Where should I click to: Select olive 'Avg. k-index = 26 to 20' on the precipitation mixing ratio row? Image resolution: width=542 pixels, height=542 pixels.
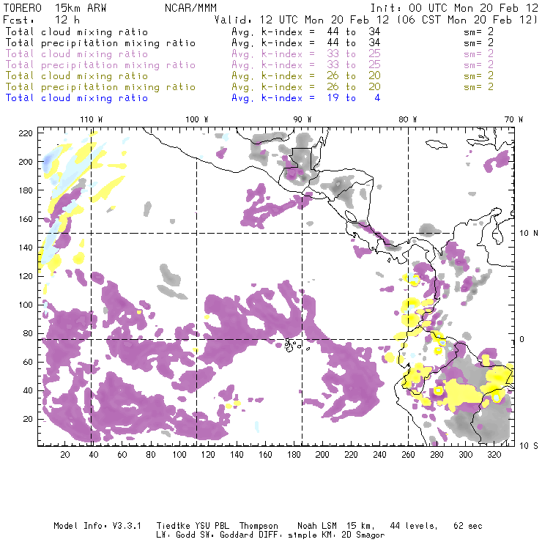(306, 87)
